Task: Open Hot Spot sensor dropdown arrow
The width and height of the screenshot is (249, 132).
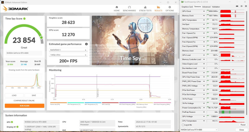Action: click(x=204, y=25)
